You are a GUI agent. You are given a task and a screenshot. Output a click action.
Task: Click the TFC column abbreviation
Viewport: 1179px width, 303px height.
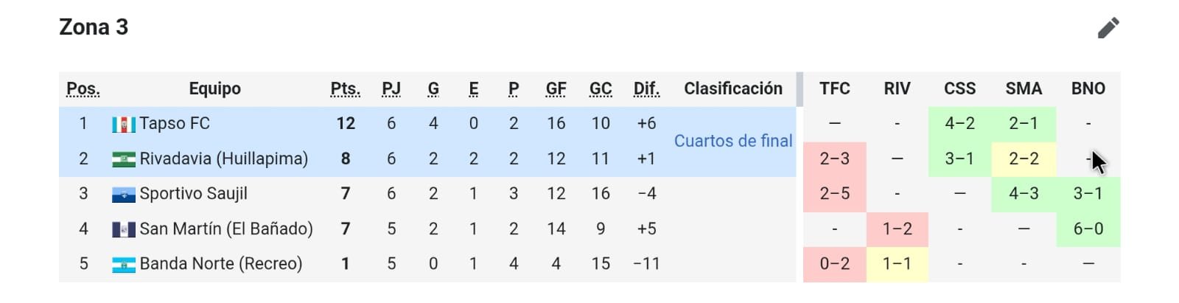834,89
